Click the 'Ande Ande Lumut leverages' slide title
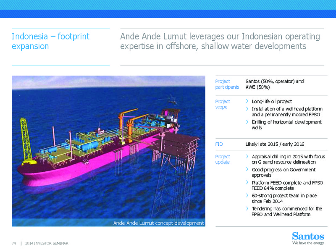This screenshot has height=252, width=336. point(220,41)
